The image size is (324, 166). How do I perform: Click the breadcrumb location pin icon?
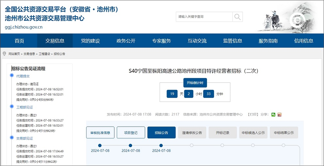click(4, 54)
